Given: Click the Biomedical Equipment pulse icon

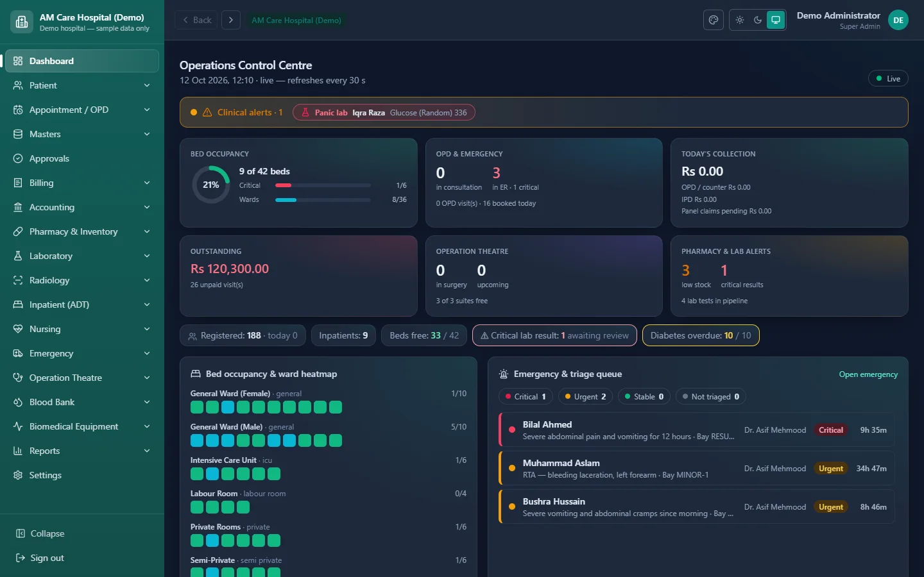Looking at the screenshot, I should [18, 426].
